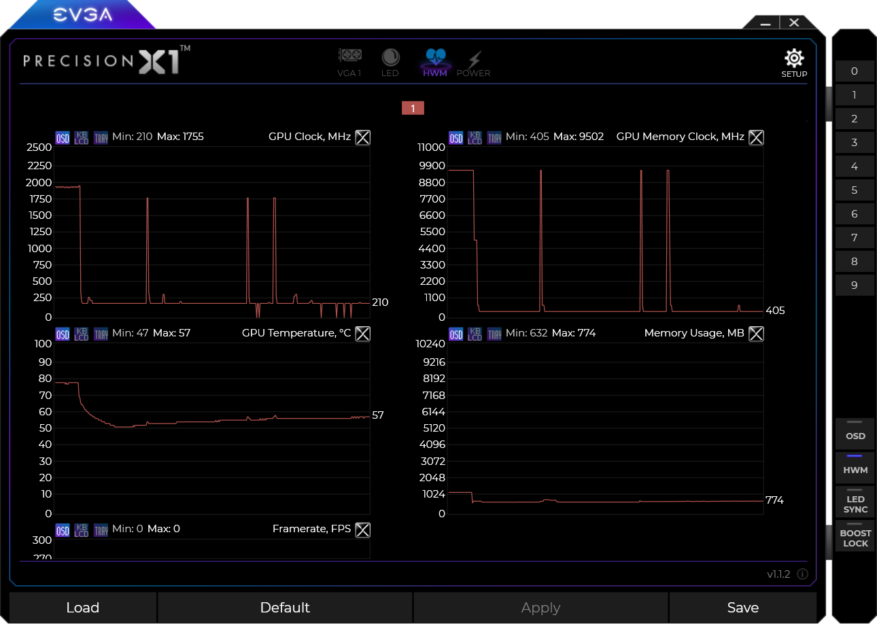This screenshot has height=624, width=877.
Task: Select profile slot 7
Action: 855,238
